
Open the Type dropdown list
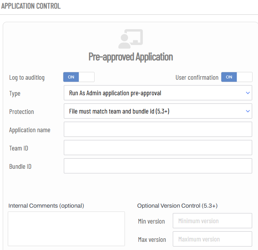click(x=158, y=93)
